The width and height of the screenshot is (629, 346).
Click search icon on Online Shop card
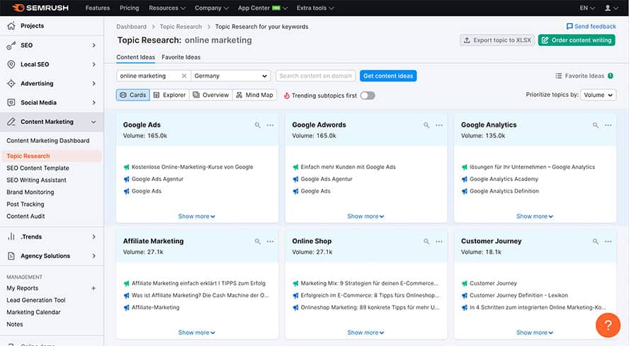point(426,241)
